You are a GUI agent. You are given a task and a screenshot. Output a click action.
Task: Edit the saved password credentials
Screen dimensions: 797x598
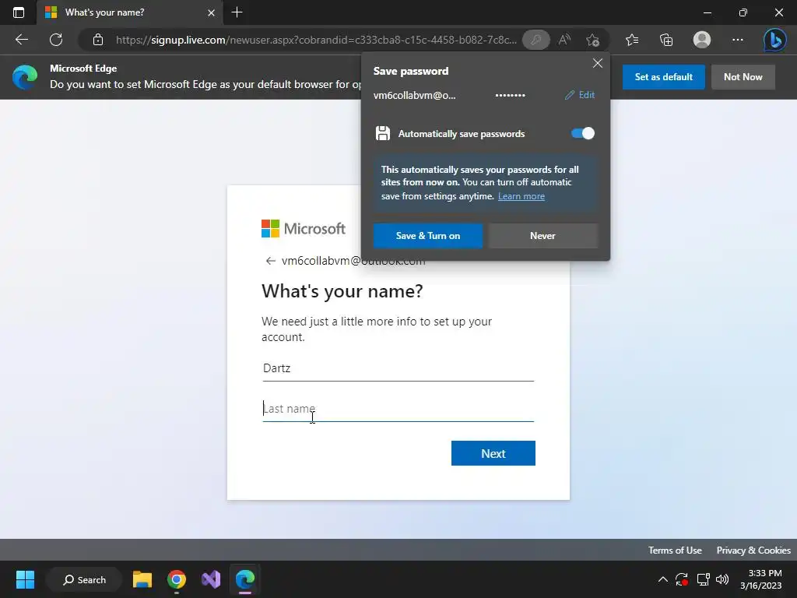point(580,95)
